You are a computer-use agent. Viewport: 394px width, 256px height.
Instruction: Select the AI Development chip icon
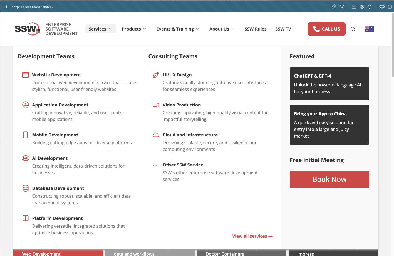(x=25, y=158)
